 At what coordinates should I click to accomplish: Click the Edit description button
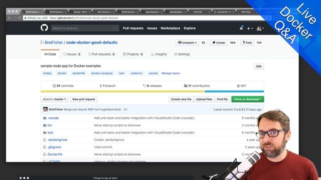click(x=259, y=66)
